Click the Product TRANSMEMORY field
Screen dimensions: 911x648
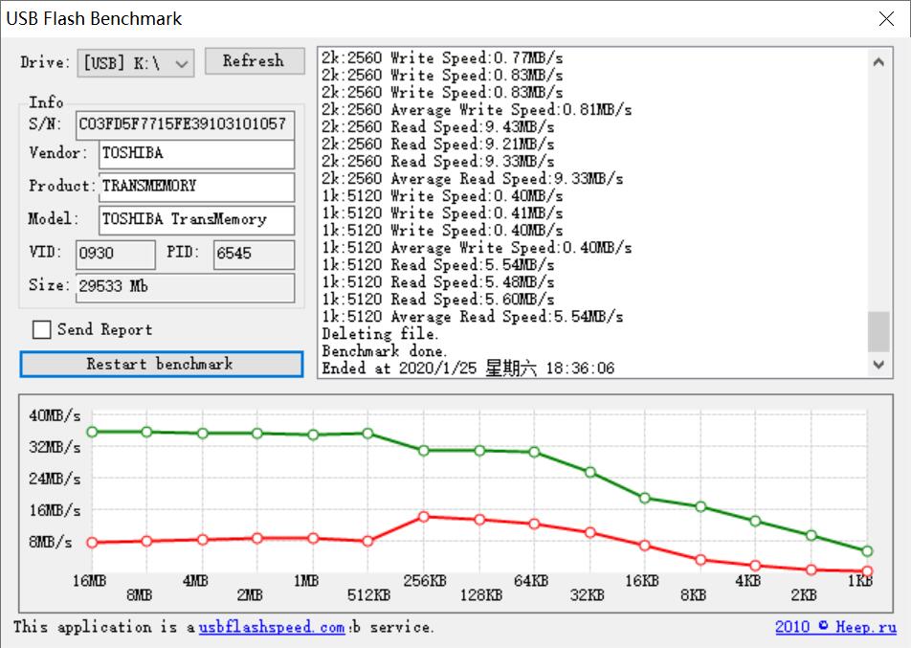coord(196,187)
